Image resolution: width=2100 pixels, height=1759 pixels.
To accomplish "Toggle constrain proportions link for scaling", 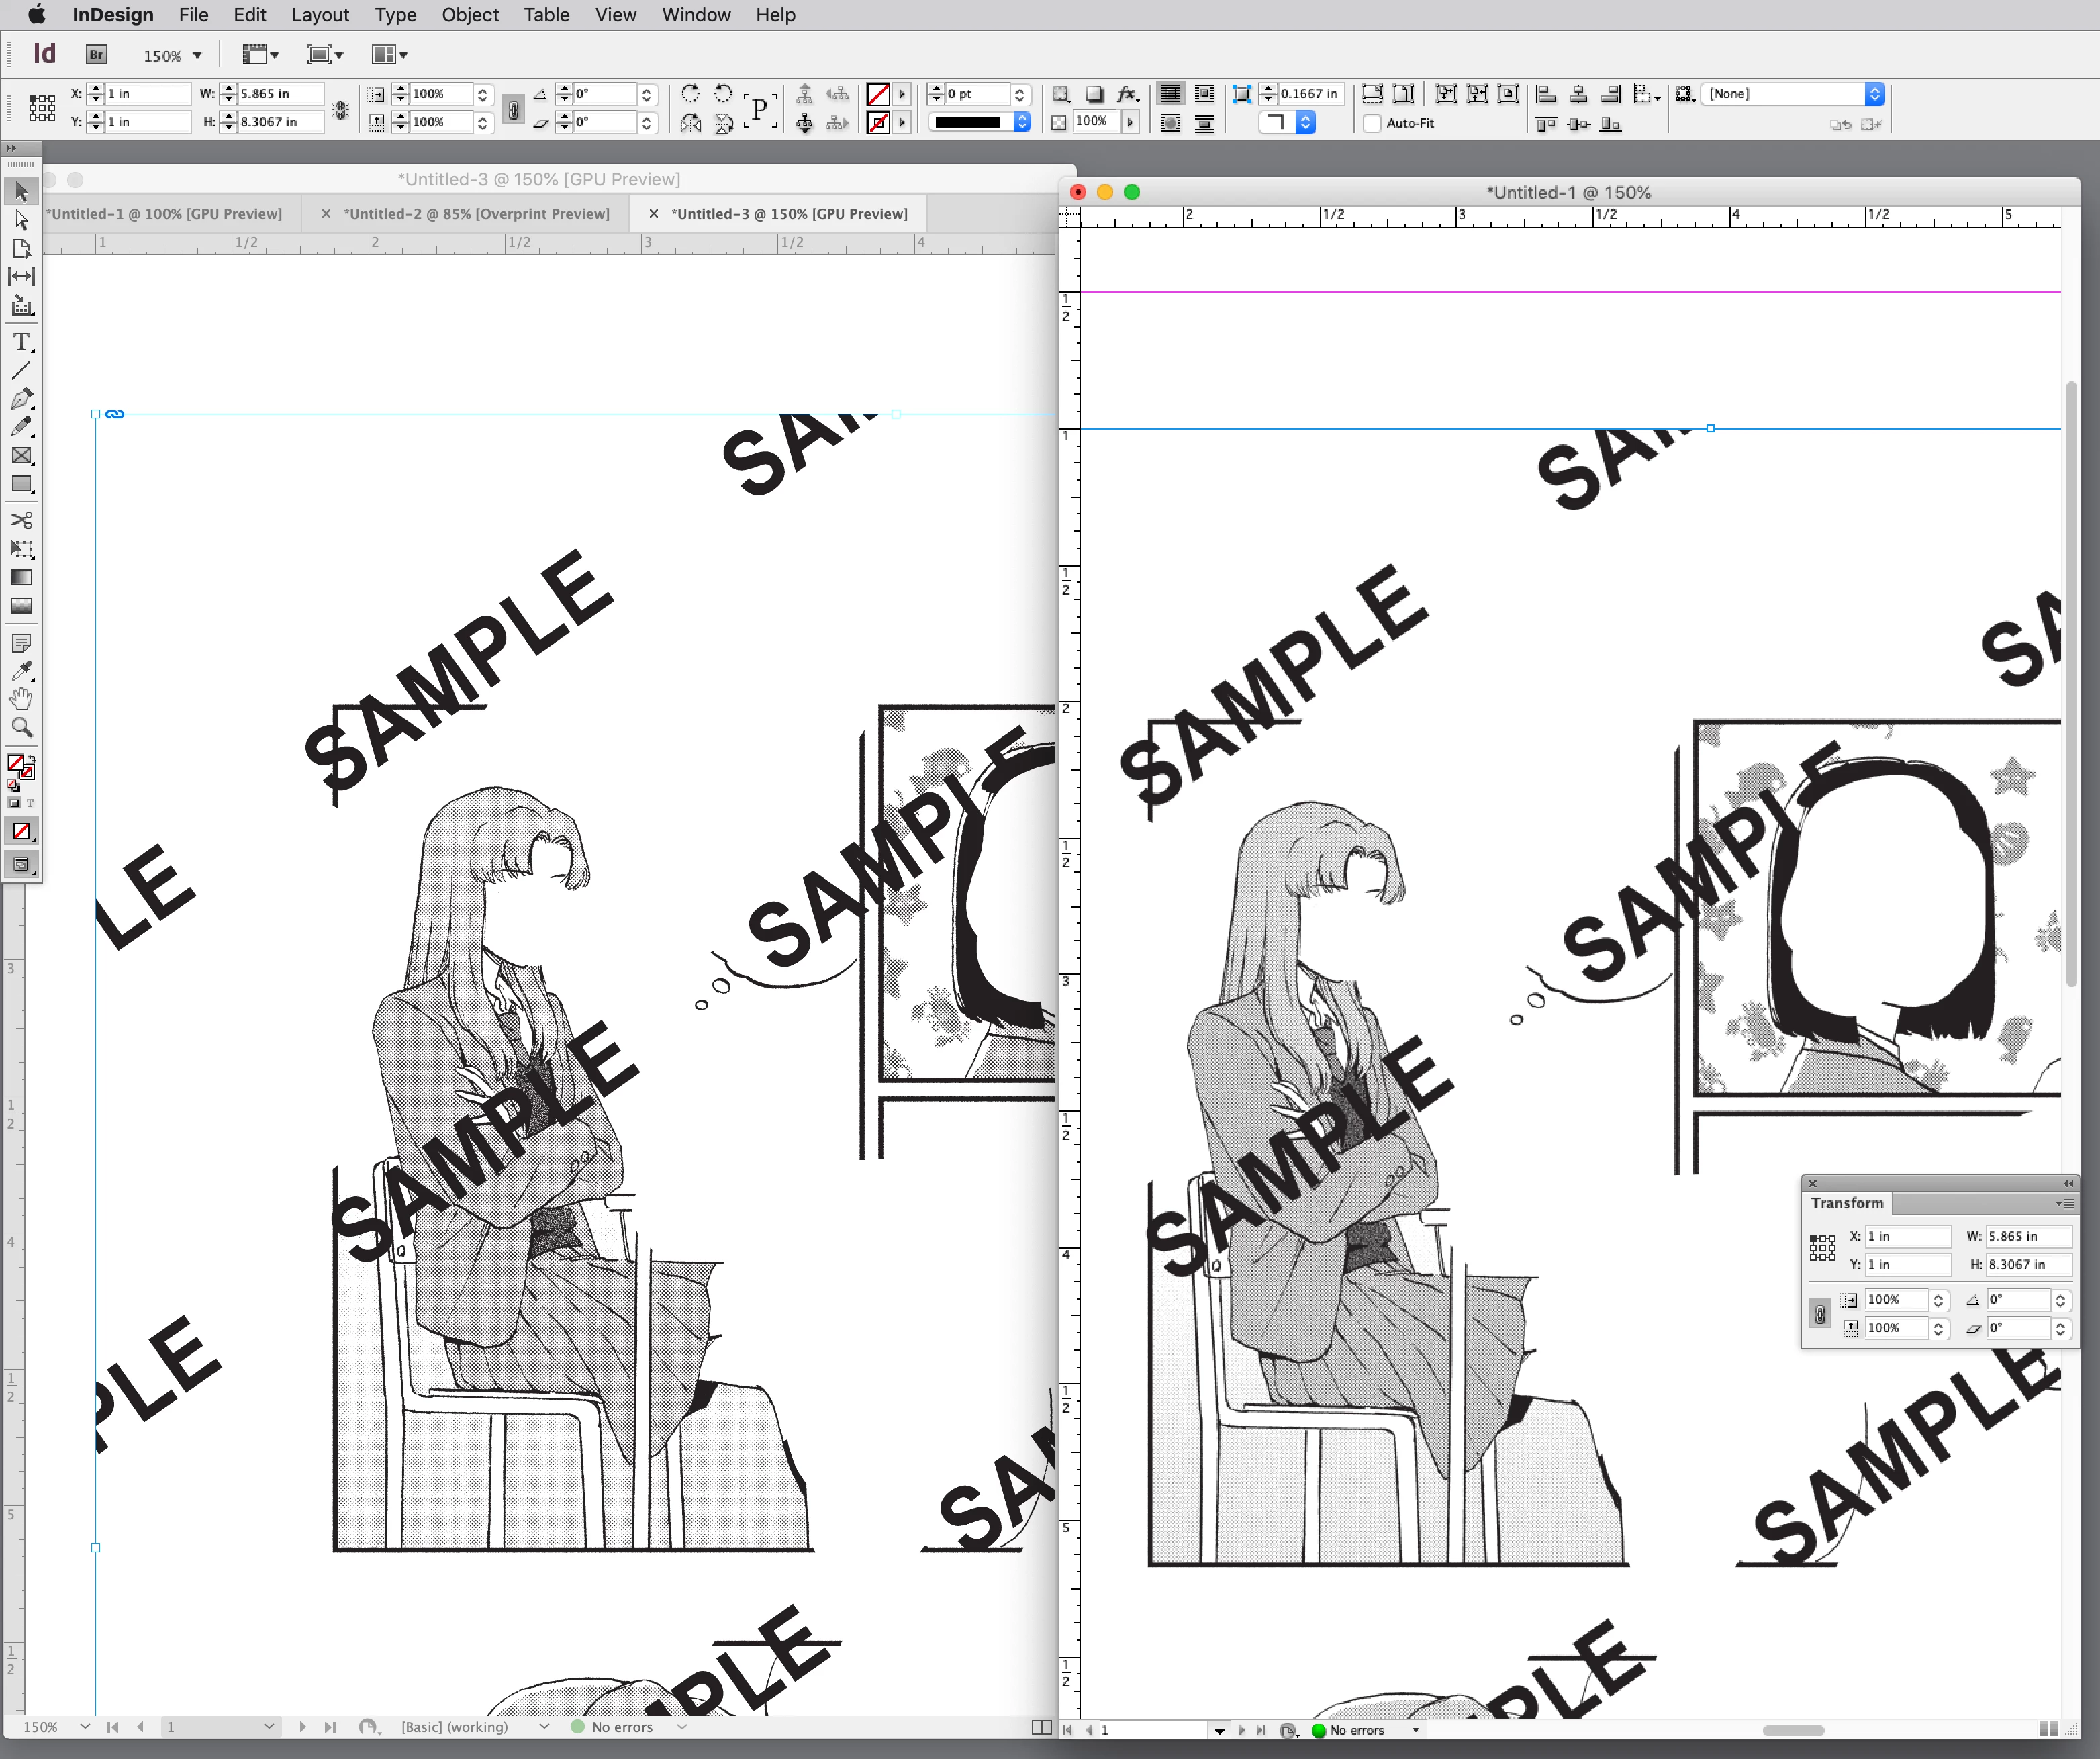I will (x=513, y=108).
